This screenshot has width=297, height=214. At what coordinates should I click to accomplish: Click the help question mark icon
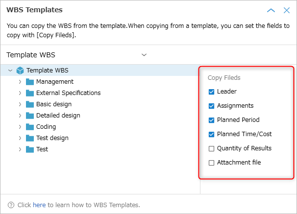point(11,205)
